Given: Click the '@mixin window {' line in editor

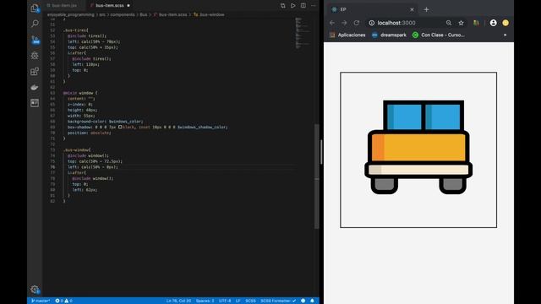Looking at the screenshot, I should [80, 93].
